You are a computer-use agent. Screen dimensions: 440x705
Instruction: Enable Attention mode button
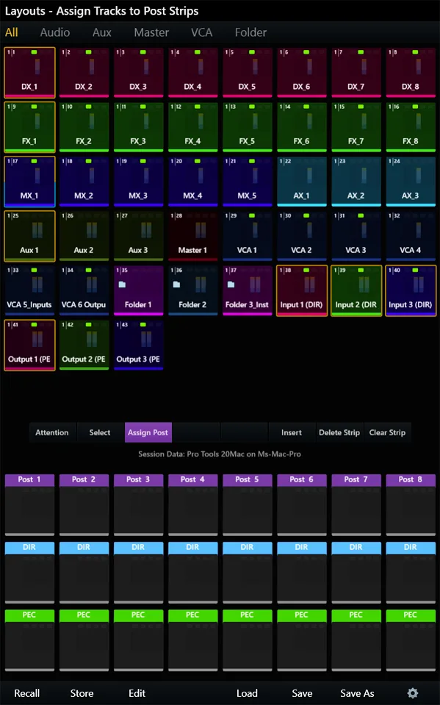pos(52,432)
